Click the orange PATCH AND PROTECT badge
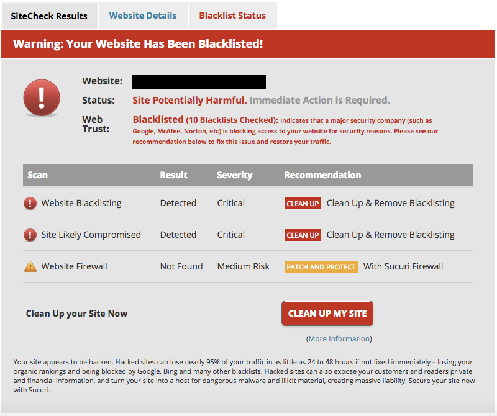Viewport: 497px width, 416px height. click(x=321, y=266)
